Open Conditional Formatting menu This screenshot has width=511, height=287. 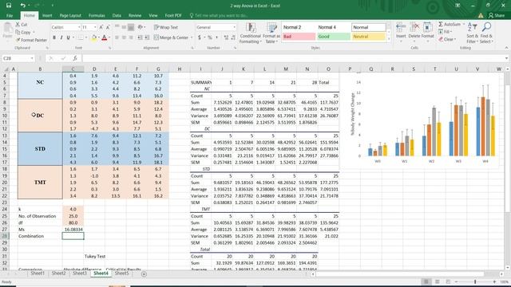pos(250,33)
